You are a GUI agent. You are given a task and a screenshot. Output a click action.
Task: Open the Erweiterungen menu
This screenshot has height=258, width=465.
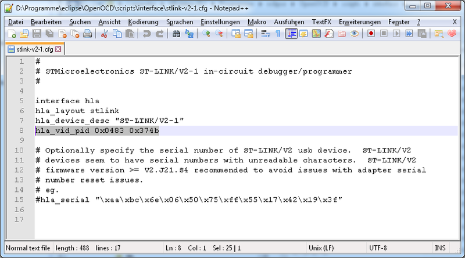tap(360, 22)
